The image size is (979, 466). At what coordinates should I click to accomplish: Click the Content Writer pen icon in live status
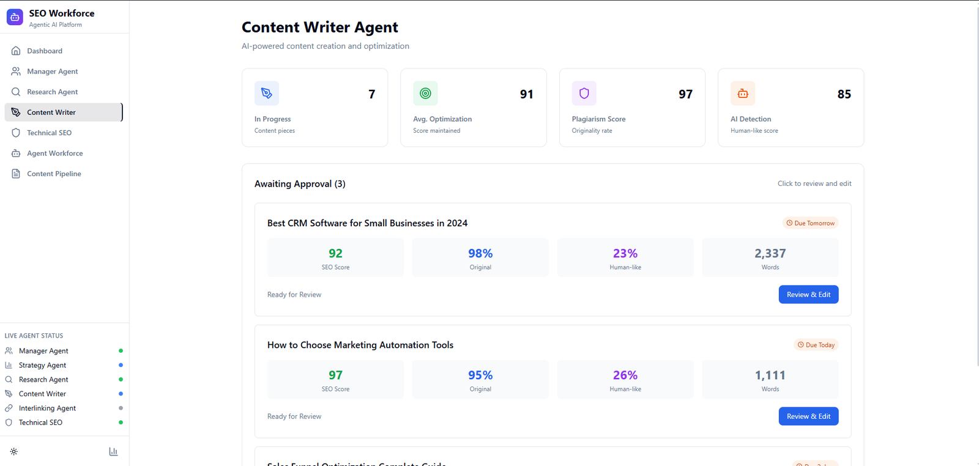click(9, 394)
